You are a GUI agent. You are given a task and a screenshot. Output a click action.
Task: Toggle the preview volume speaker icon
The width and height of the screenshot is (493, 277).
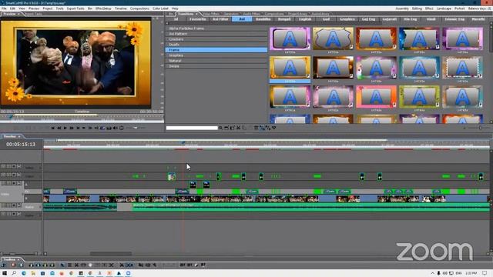pyautogui.click(x=115, y=128)
